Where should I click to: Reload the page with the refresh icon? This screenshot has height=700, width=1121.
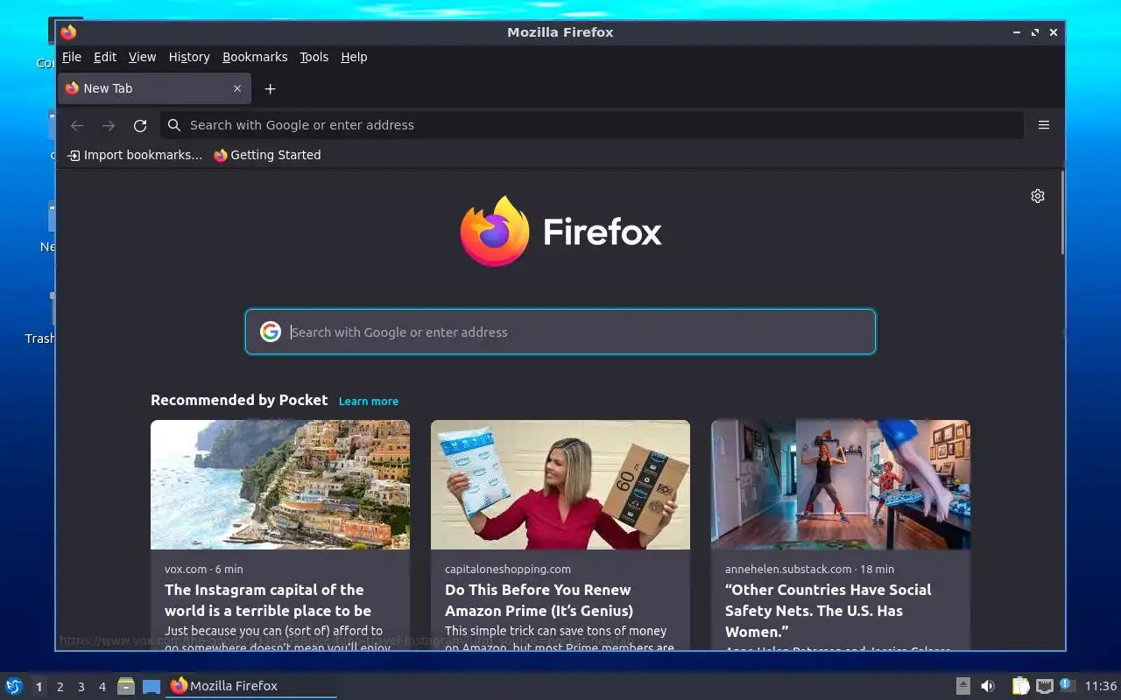139,125
